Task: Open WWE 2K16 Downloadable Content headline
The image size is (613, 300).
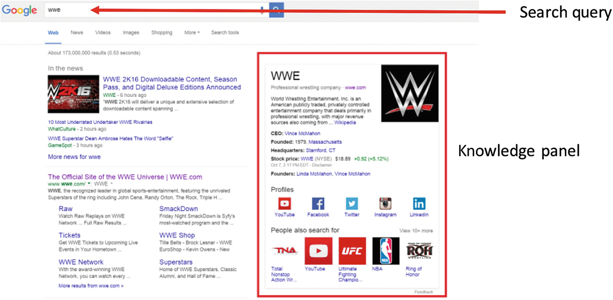Action: coord(172,83)
